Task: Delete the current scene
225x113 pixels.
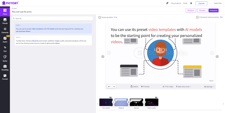Action: tap(134, 86)
